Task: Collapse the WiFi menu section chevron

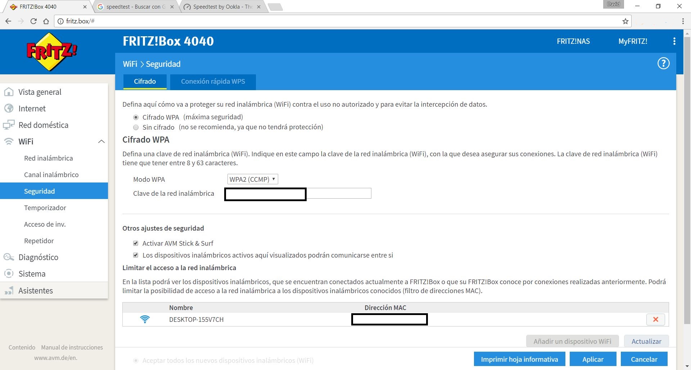Action: click(101, 142)
